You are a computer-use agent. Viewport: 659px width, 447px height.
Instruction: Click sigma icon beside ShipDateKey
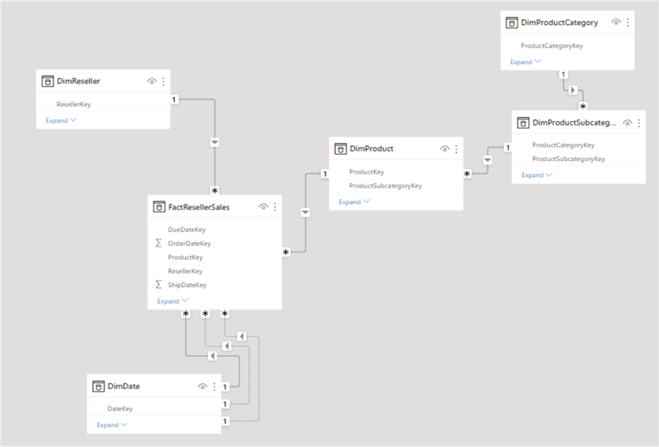pos(158,284)
